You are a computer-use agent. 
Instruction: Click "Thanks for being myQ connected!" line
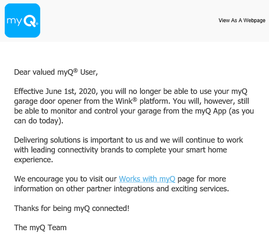click(72, 208)
